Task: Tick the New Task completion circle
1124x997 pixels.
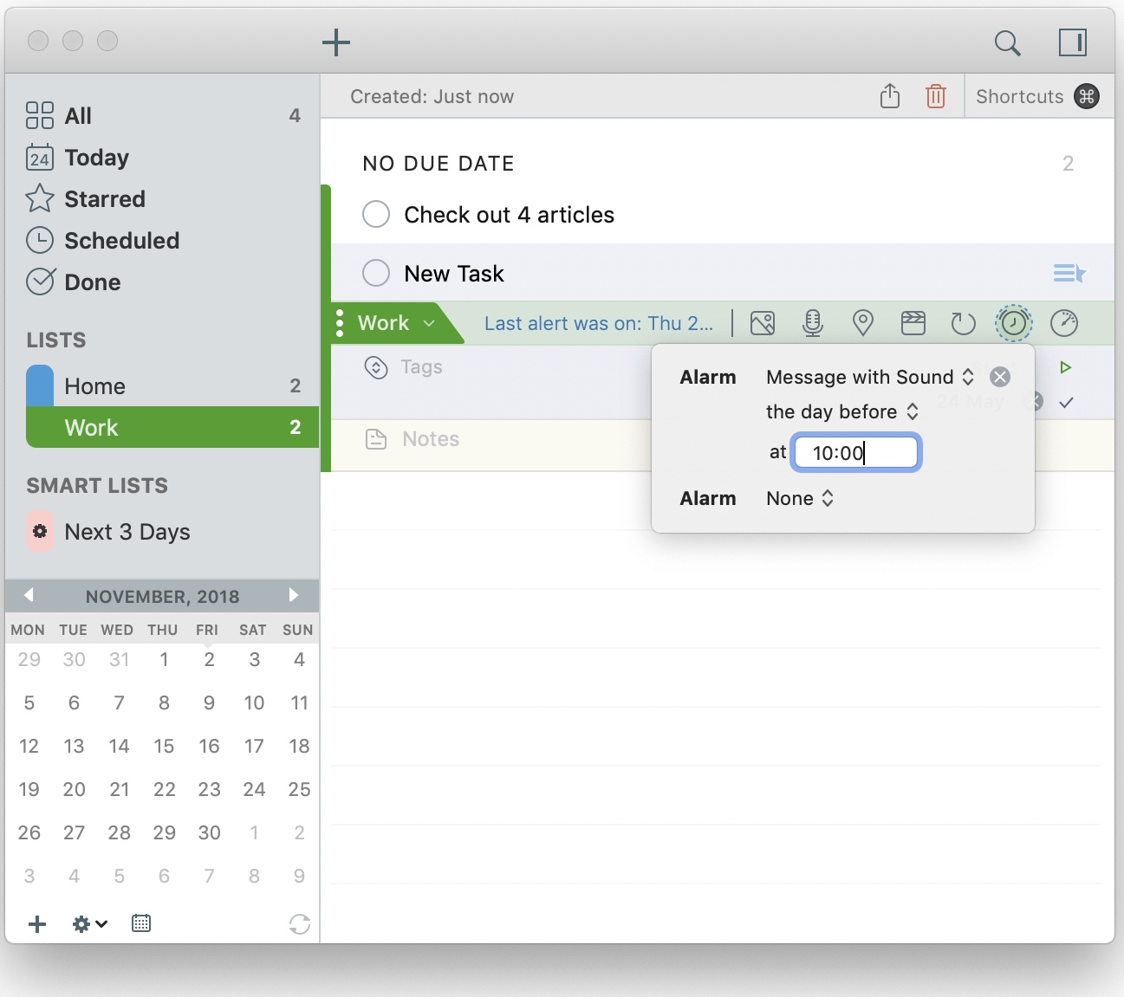Action: [x=376, y=273]
